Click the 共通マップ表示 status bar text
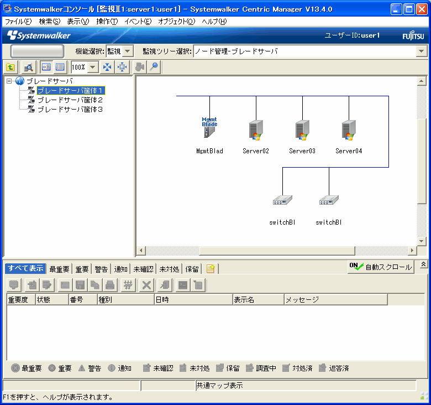431x405 pixels. [x=219, y=386]
